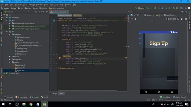The height and width of the screenshot is (107, 191).
Task: Open Preview panel settings gear
Action: (x=182, y=12)
